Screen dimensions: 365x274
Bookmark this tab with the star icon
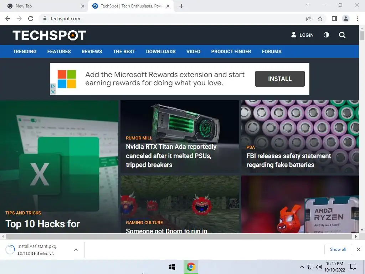pos(320,19)
